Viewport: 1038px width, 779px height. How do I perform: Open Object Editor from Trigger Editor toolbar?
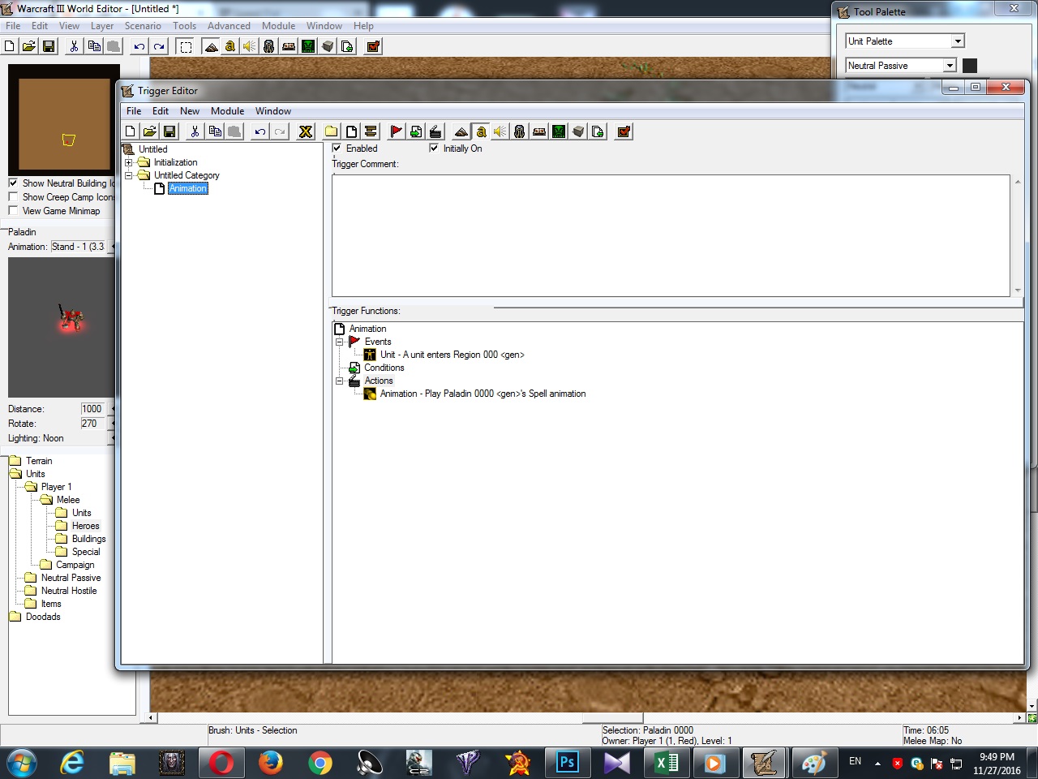click(x=520, y=131)
